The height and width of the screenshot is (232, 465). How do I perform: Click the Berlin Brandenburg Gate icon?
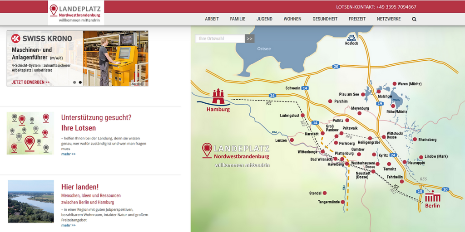[x=432, y=196]
